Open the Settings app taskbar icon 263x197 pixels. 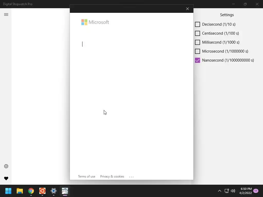54,191
